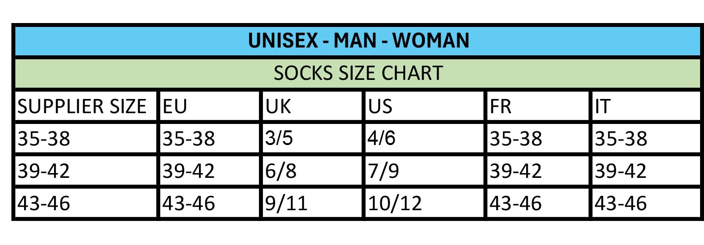Click the UNISEX - MAN - WOMAN header
The width and height of the screenshot is (704, 245).
358,41
